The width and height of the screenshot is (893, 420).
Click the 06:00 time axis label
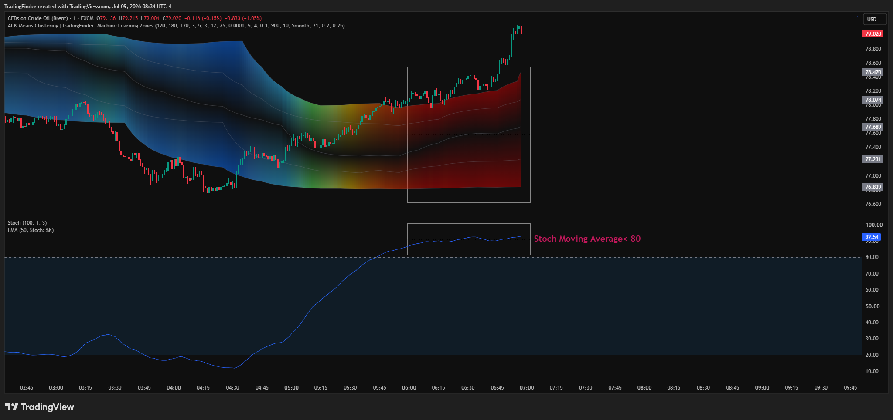409,388
